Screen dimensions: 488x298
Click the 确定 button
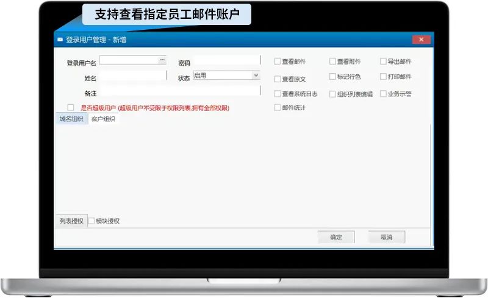(x=336, y=237)
